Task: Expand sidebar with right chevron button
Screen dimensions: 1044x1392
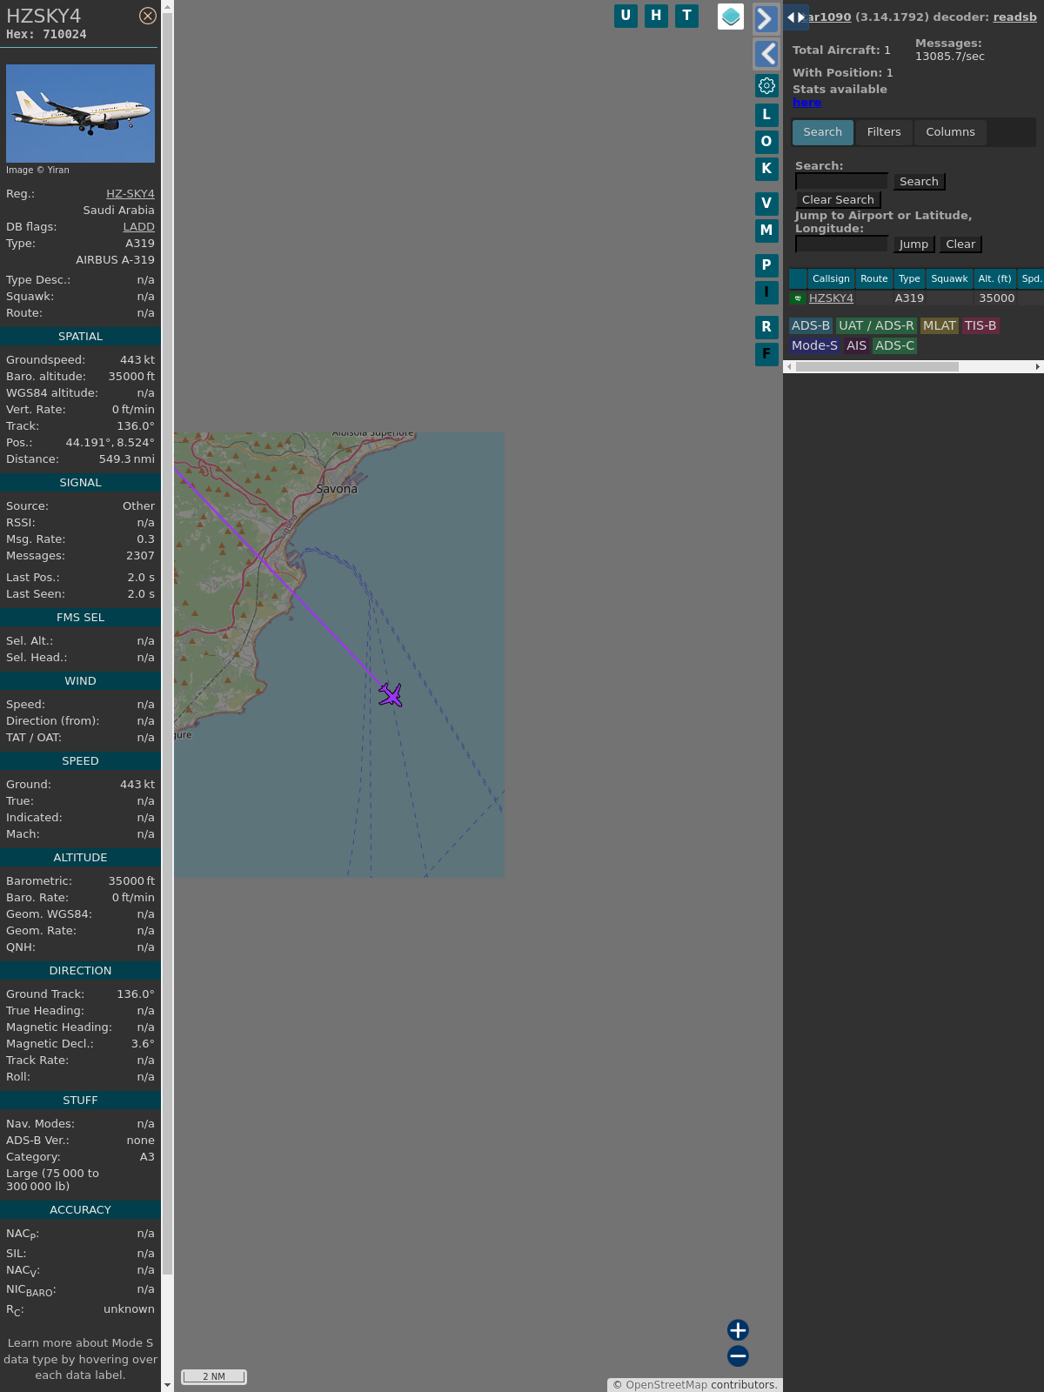Action: click(766, 19)
